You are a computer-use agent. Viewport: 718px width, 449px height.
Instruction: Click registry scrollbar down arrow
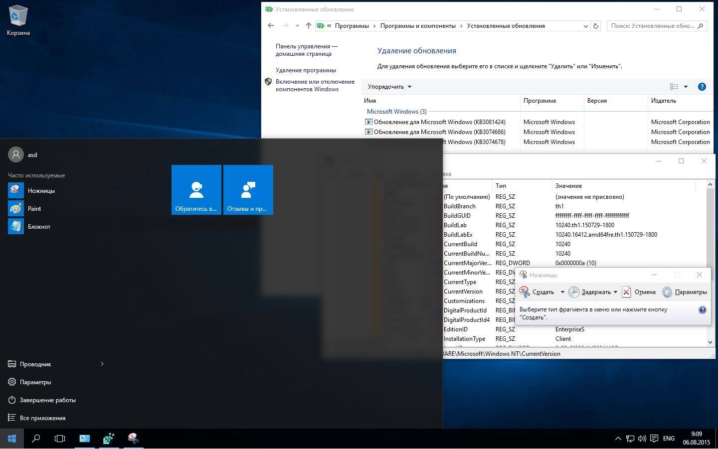pos(710,342)
